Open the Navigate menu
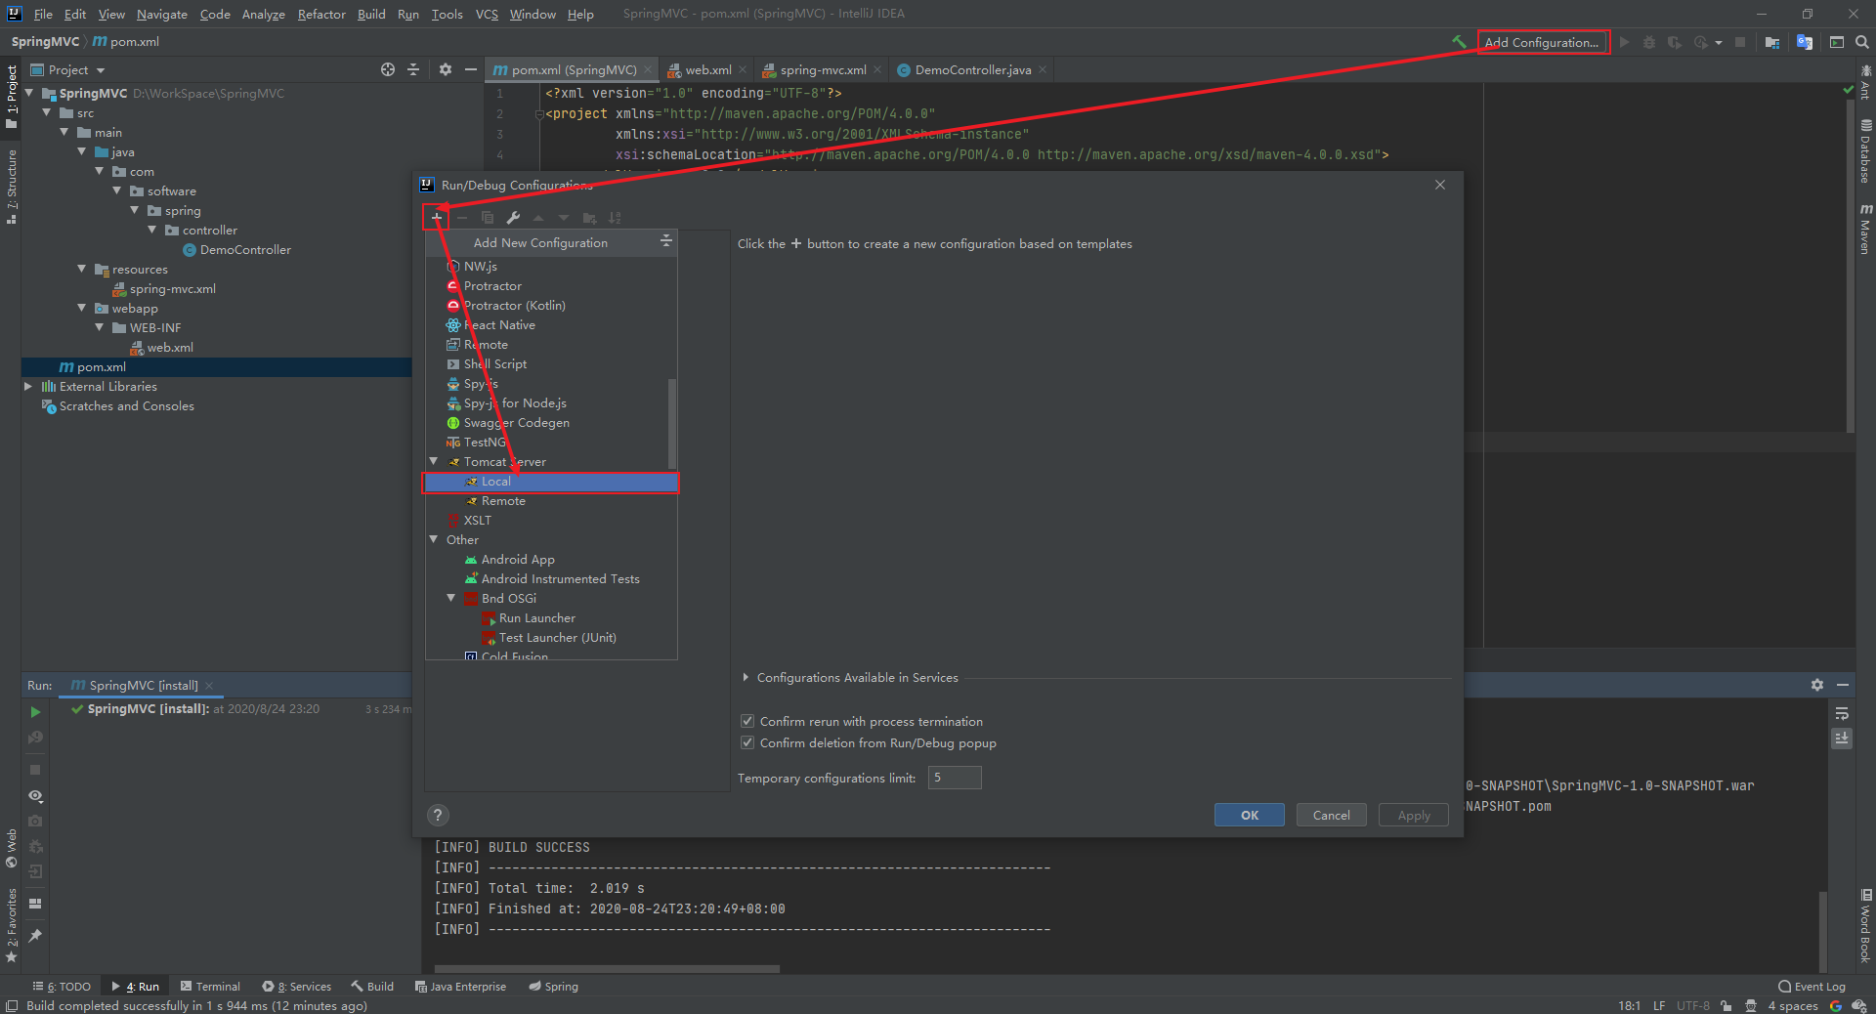Viewport: 1876px width, 1014px height. tap(162, 14)
